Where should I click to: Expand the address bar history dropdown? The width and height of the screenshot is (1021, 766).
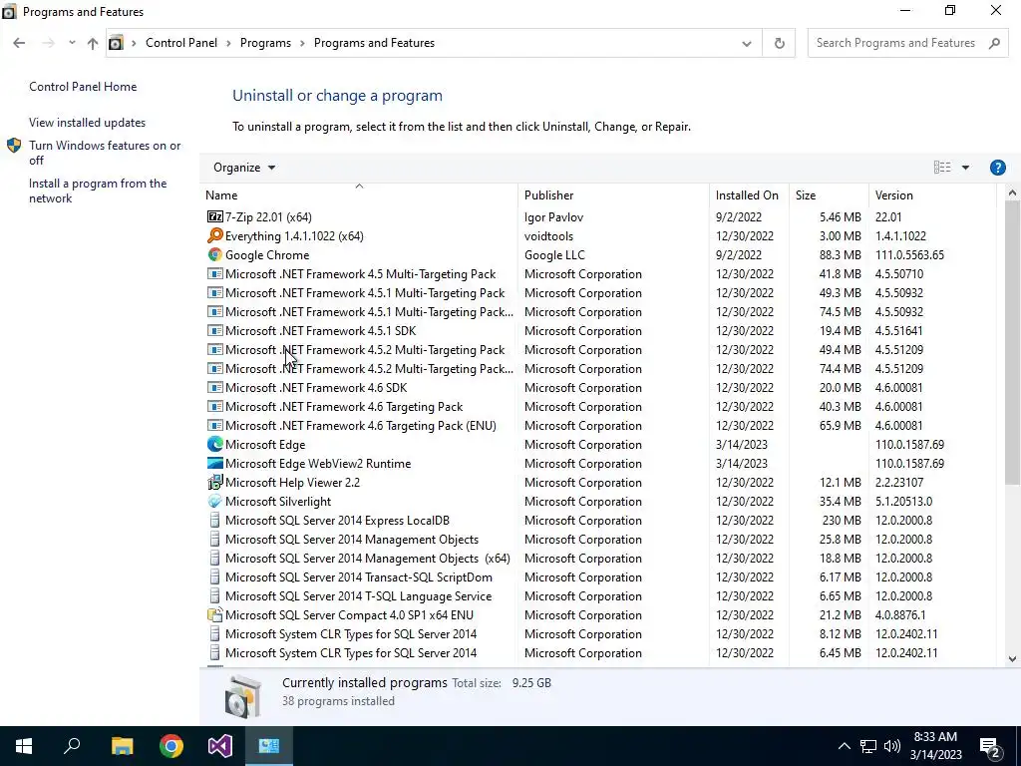tap(746, 44)
